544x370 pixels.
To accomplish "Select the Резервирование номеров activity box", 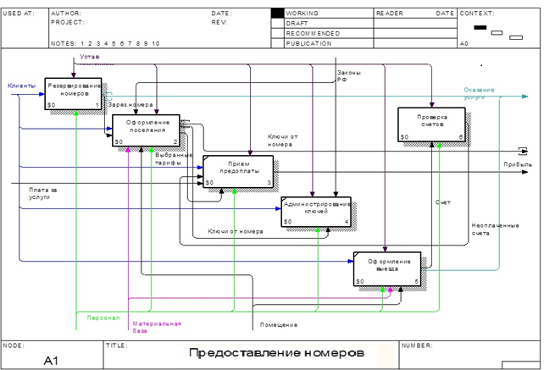I will [73, 94].
